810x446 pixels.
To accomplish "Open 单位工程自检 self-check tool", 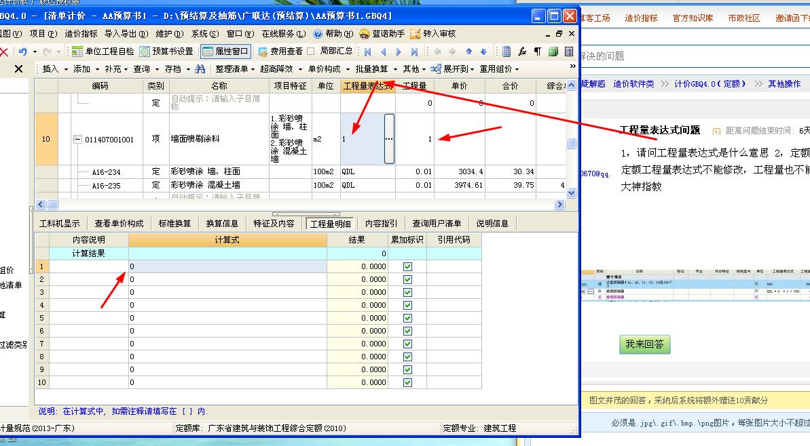I will [103, 52].
